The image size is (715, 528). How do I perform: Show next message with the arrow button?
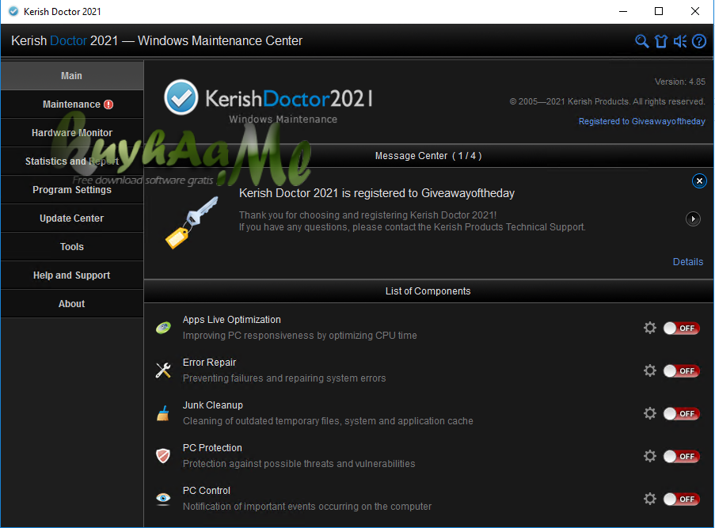point(693,218)
